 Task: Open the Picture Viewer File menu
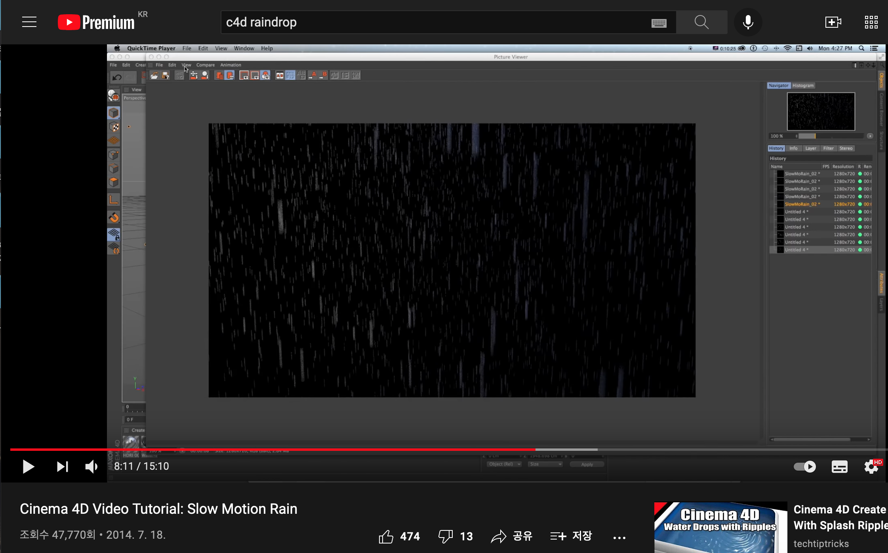click(x=159, y=65)
